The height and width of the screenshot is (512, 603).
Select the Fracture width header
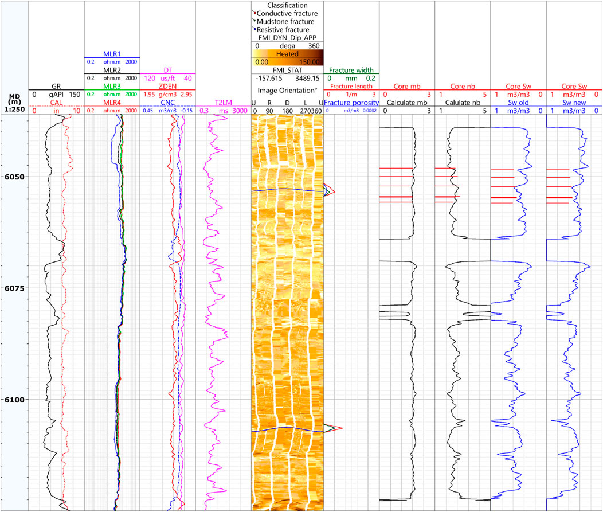click(351, 71)
